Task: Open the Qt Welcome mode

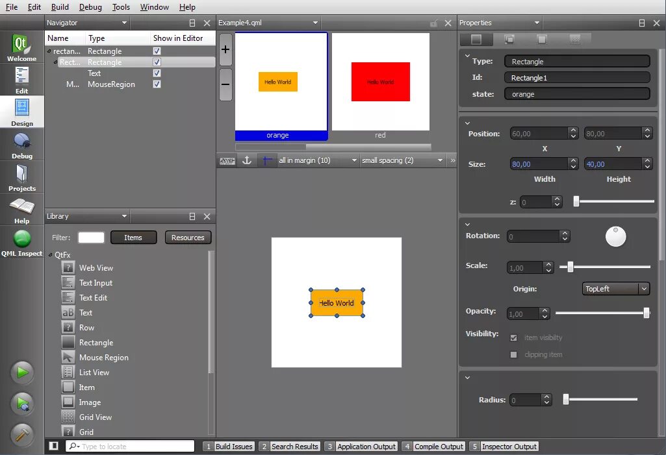Action: click(21, 47)
